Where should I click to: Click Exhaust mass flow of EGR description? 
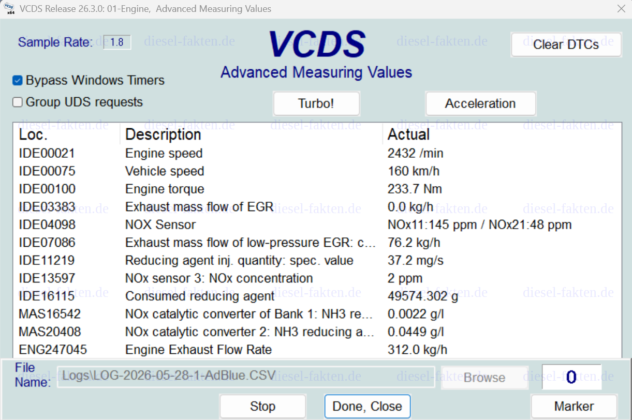199,207
